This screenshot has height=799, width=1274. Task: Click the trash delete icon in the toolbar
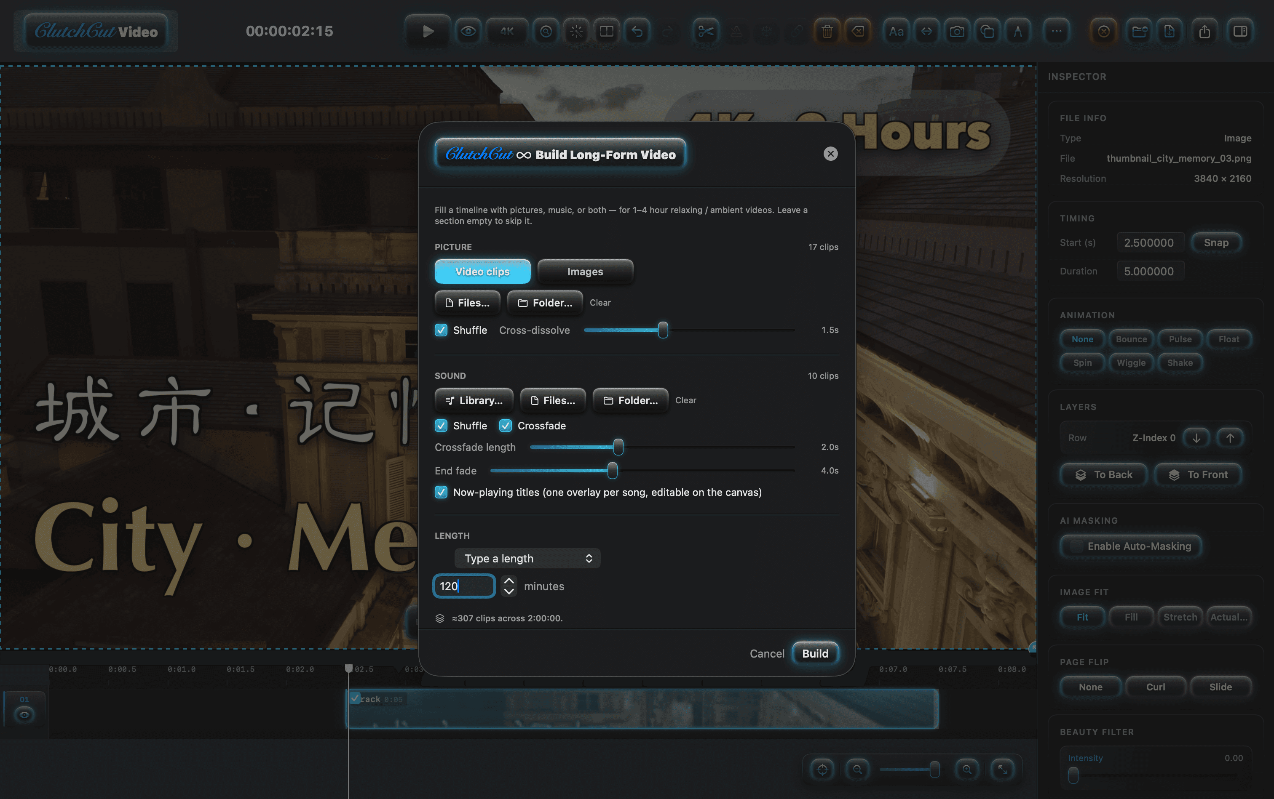pyautogui.click(x=827, y=31)
